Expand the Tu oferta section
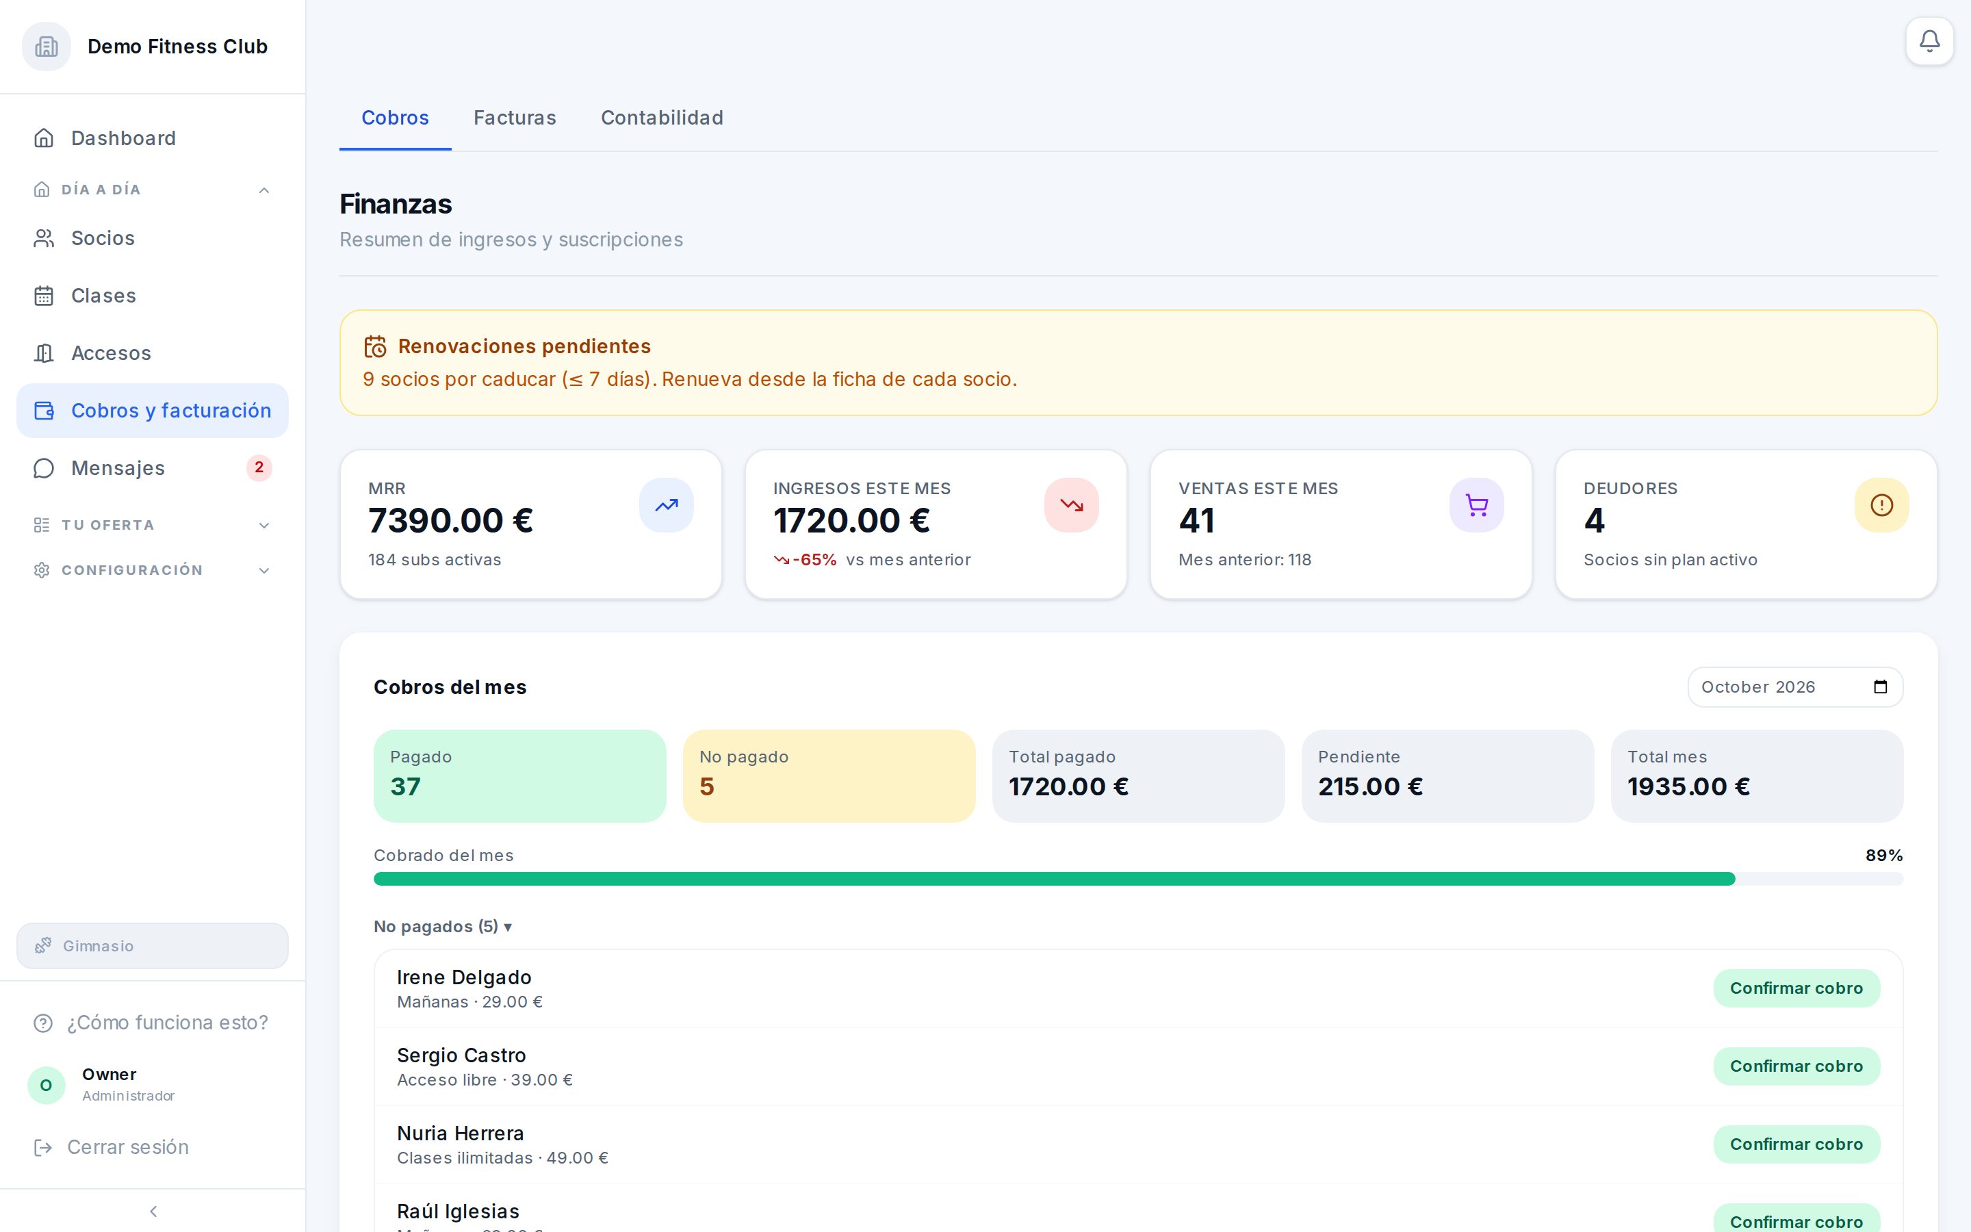Screen dimensions: 1971x1232 [153, 525]
